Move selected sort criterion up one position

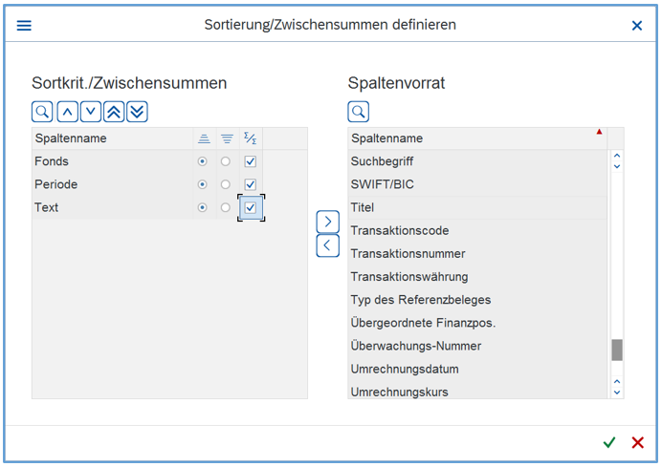[x=67, y=112]
